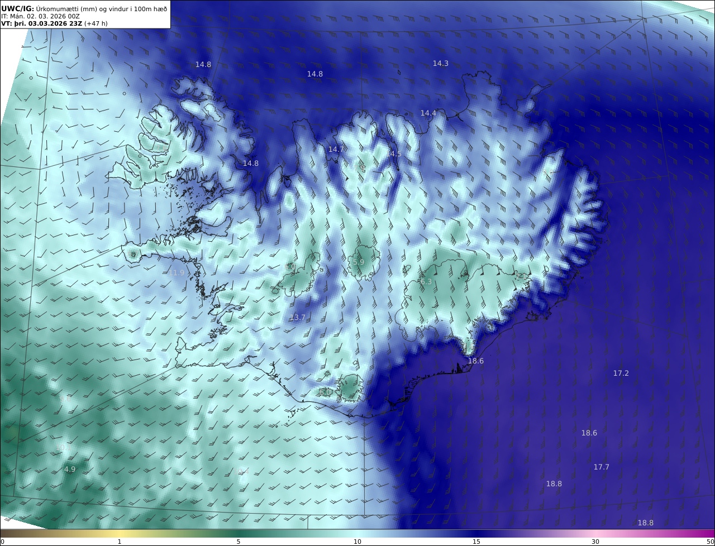Click the 'VT: þri. 03.03.2026 23Z' valid time
The height and width of the screenshot is (546, 715).
[x=42, y=24]
